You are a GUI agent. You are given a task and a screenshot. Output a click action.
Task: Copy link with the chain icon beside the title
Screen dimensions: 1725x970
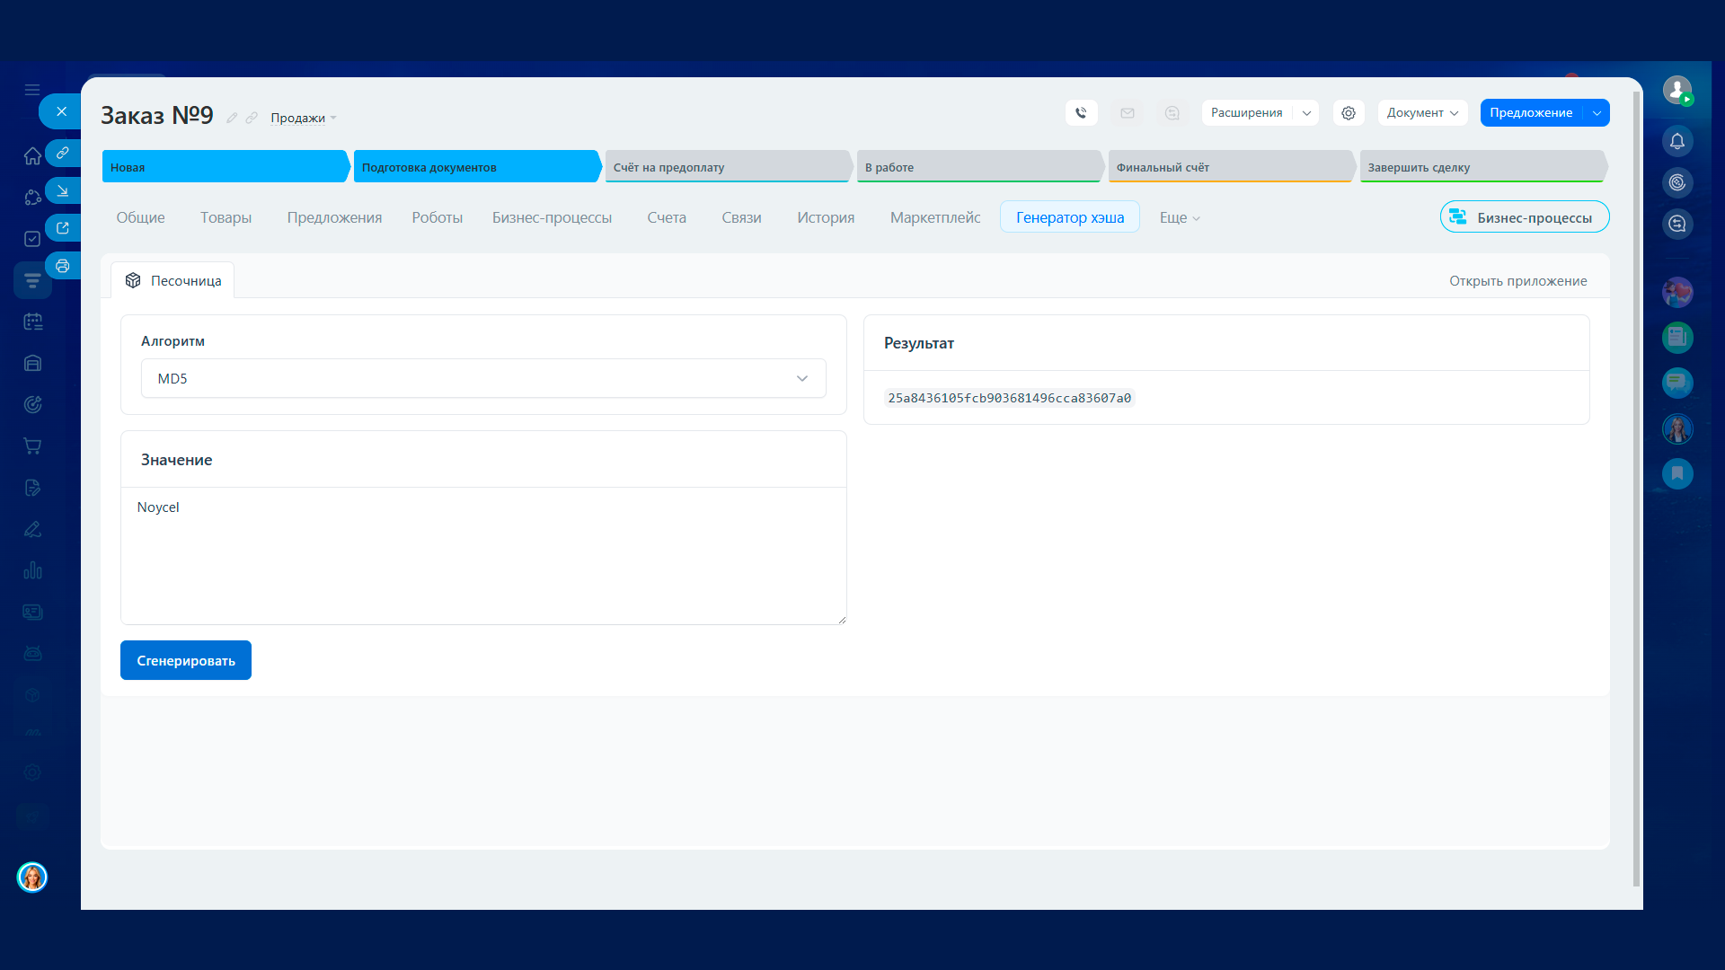tap(252, 118)
